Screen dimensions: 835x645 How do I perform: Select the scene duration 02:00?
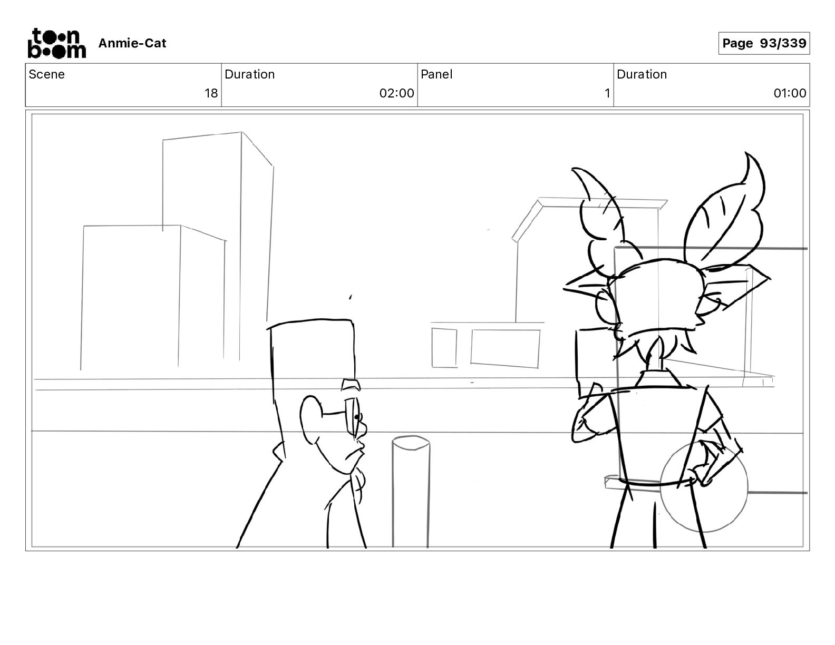pyautogui.click(x=396, y=93)
